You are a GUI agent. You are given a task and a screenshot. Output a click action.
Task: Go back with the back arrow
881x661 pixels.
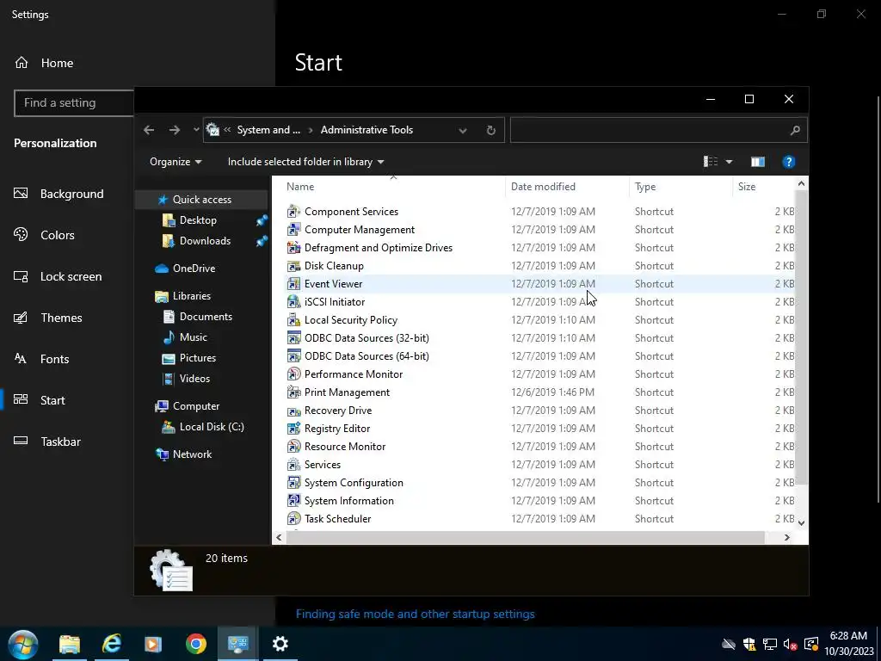tap(149, 130)
